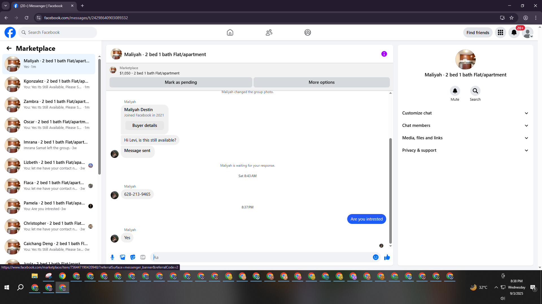The height and width of the screenshot is (304, 542).
Task: Open the notifications bell
Action: pos(514,32)
